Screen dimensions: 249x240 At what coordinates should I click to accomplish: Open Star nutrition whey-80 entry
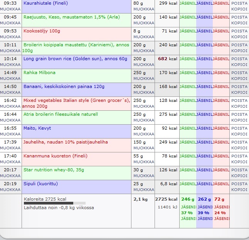54,170
